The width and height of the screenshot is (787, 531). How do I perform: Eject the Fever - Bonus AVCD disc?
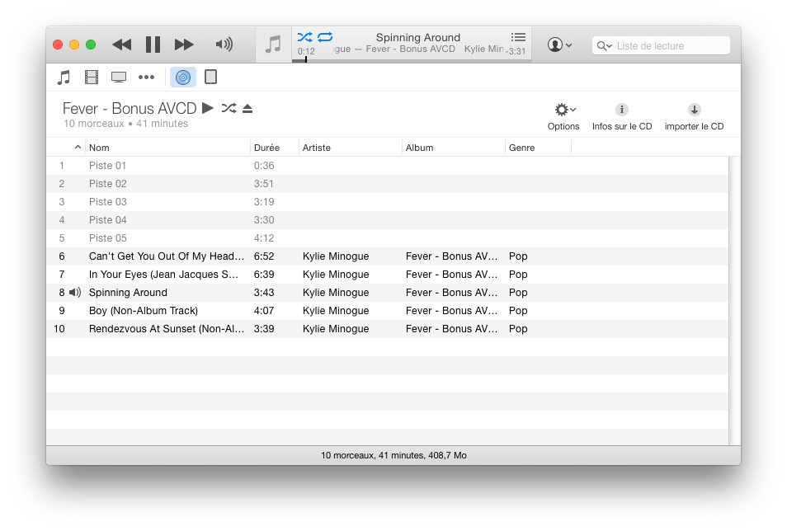[x=247, y=108]
